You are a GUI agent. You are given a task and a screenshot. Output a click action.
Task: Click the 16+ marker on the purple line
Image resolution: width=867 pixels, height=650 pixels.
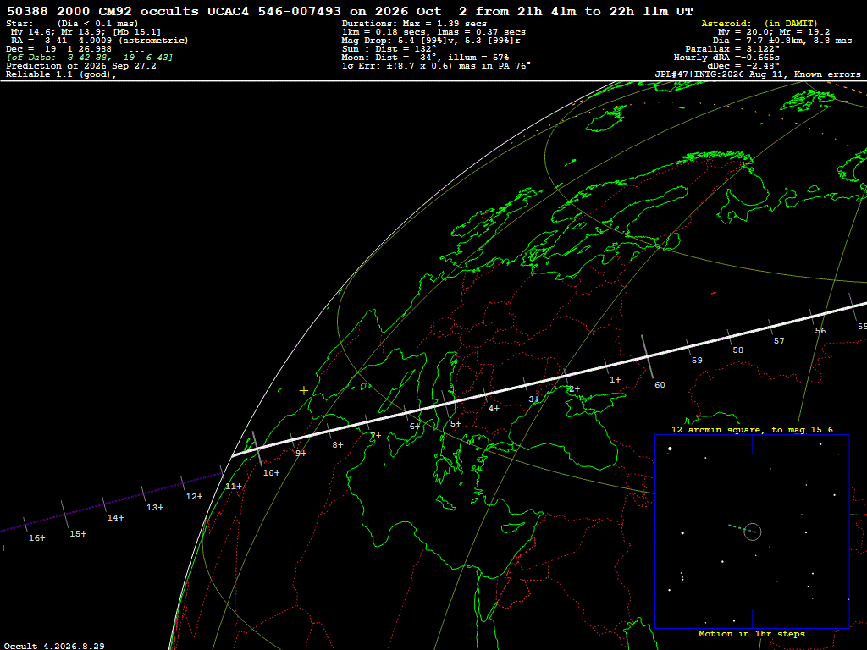point(37,537)
